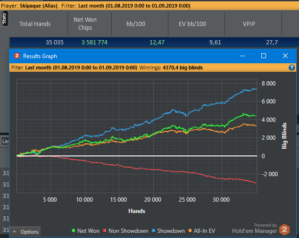
Task: Sort by VPIP column header
Action: (x=249, y=24)
